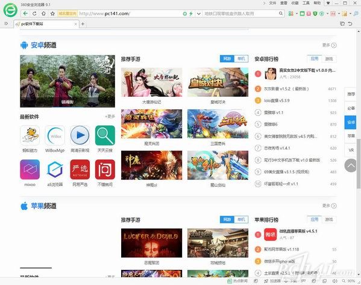Click the URL address field
Viewport: 361px width, 285px height.
(x=130, y=14)
